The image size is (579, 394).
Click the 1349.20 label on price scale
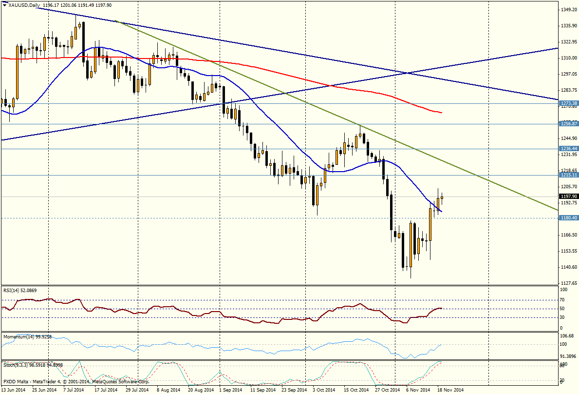568,9
